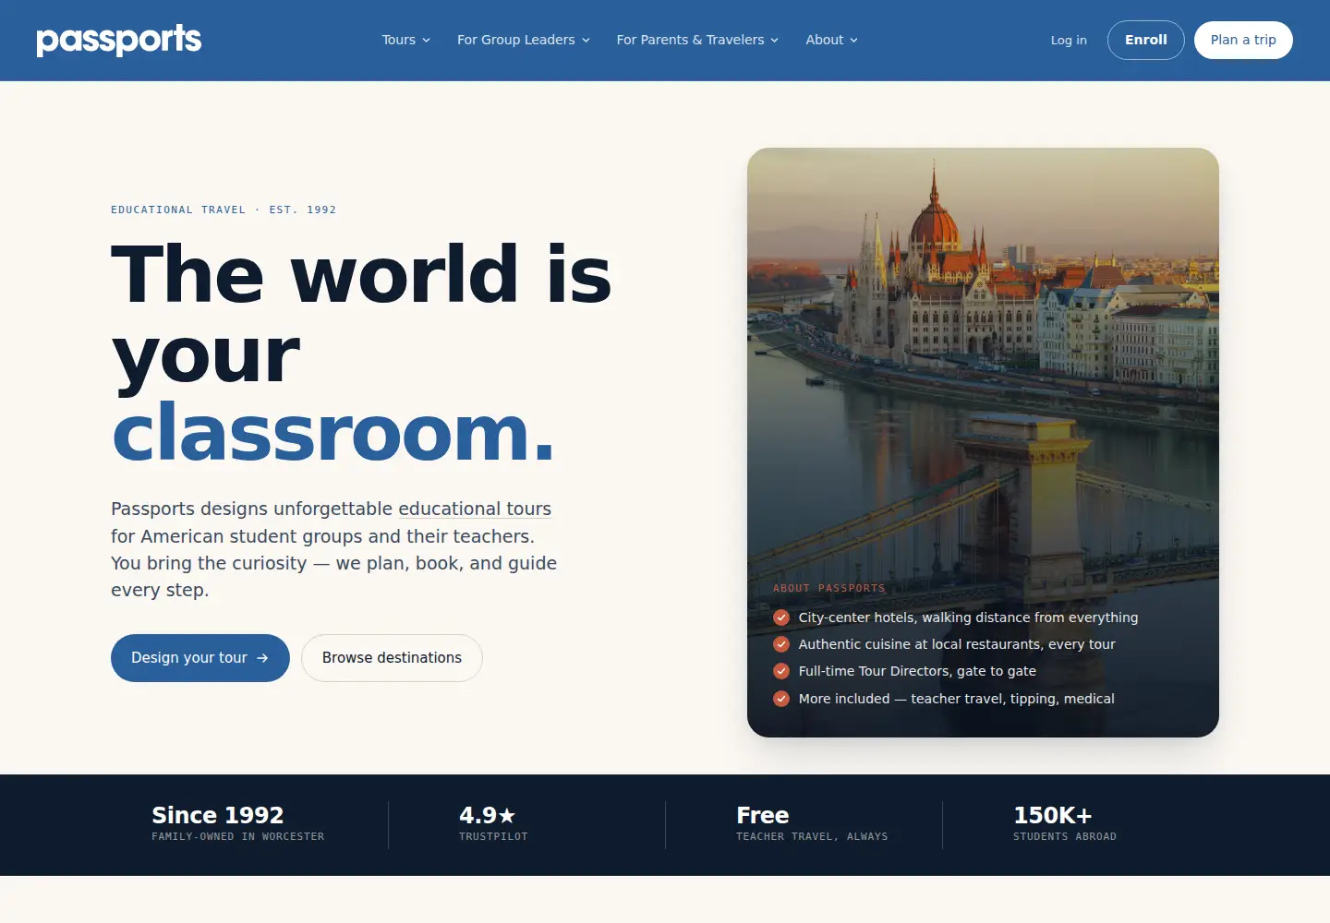The height and width of the screenshot is (923, 1330).
Task: Click 'EDUCATIONAL TRAVEL · EST. 1992' eyebrow text
Action: tap(224, 210)
